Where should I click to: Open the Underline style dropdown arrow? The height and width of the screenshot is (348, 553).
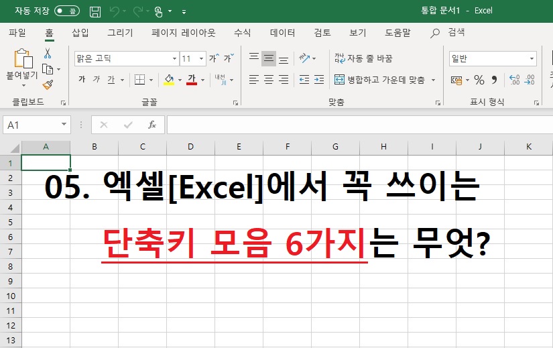point(122,80)
